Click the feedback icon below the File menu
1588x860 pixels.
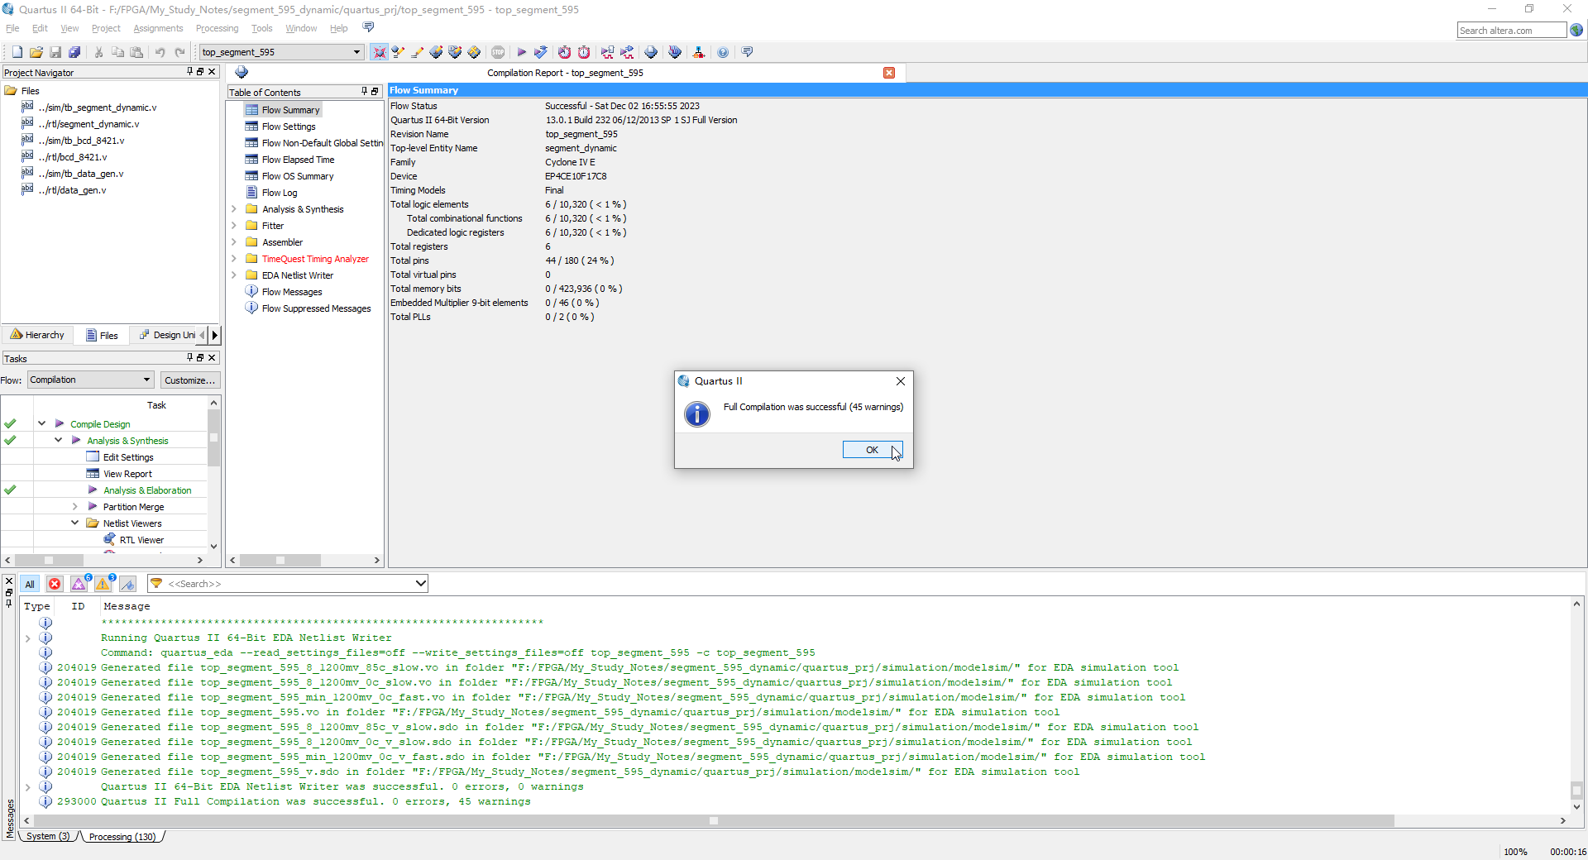(x=369, y=27)
